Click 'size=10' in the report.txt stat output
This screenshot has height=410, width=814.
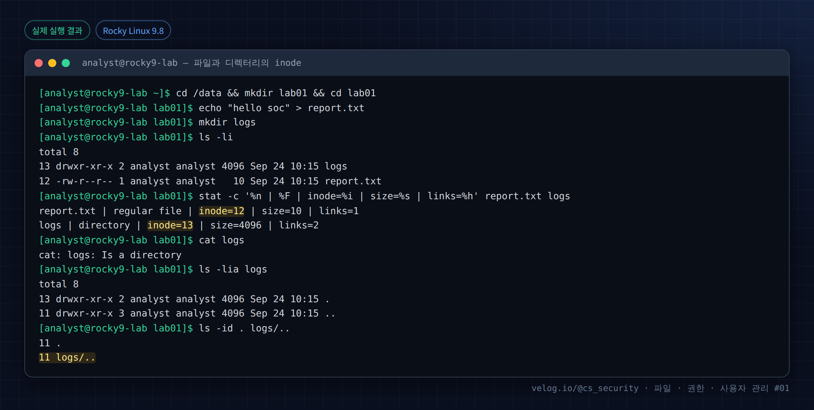pos(282,211)
